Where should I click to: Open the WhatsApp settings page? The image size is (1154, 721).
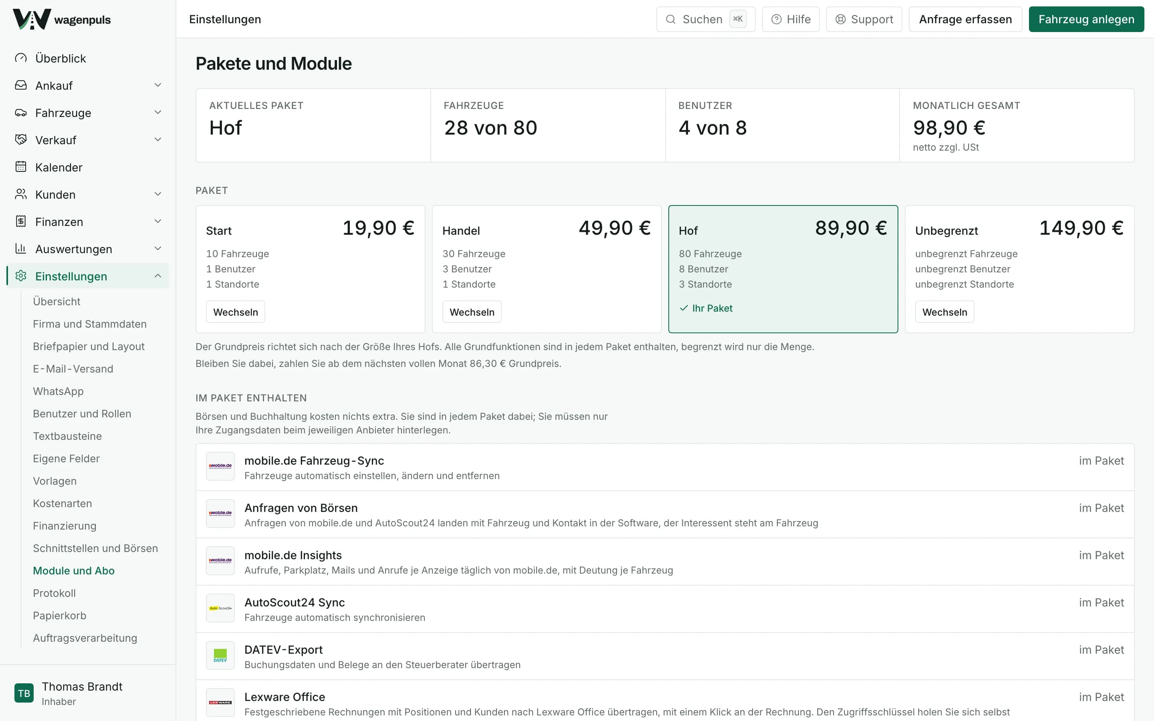[x=58, y=391]
